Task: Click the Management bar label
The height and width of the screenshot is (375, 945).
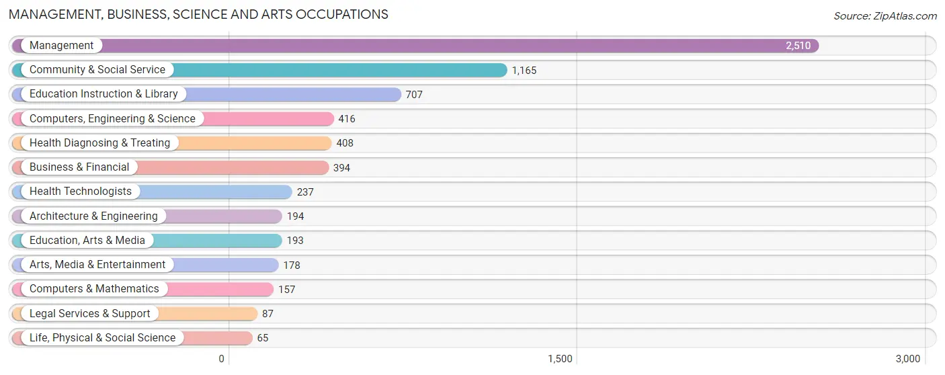Action: point(61,46)
